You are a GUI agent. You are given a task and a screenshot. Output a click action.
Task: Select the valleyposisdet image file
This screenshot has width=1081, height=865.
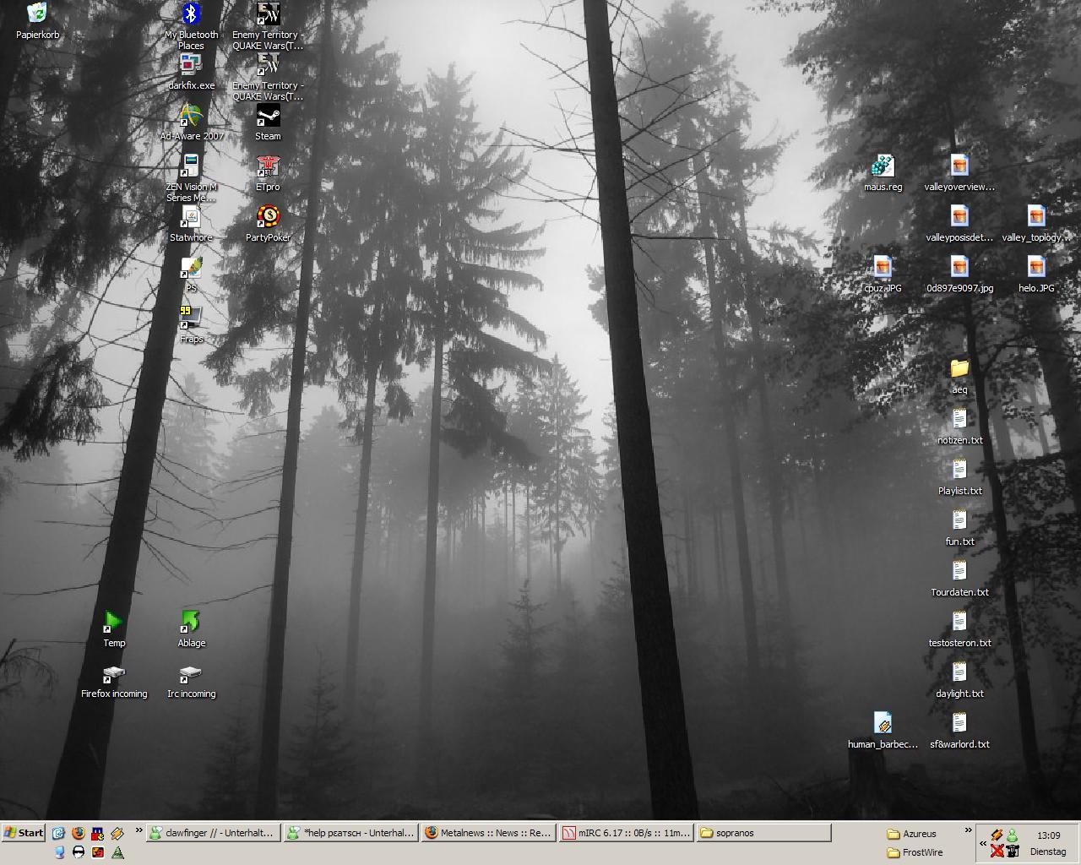[x=959, y=223]
